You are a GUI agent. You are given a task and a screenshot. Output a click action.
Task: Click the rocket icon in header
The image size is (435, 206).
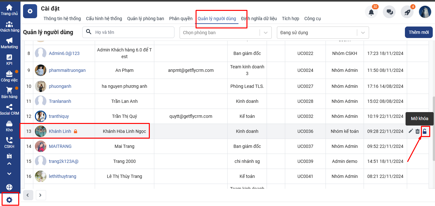point(407,12)
